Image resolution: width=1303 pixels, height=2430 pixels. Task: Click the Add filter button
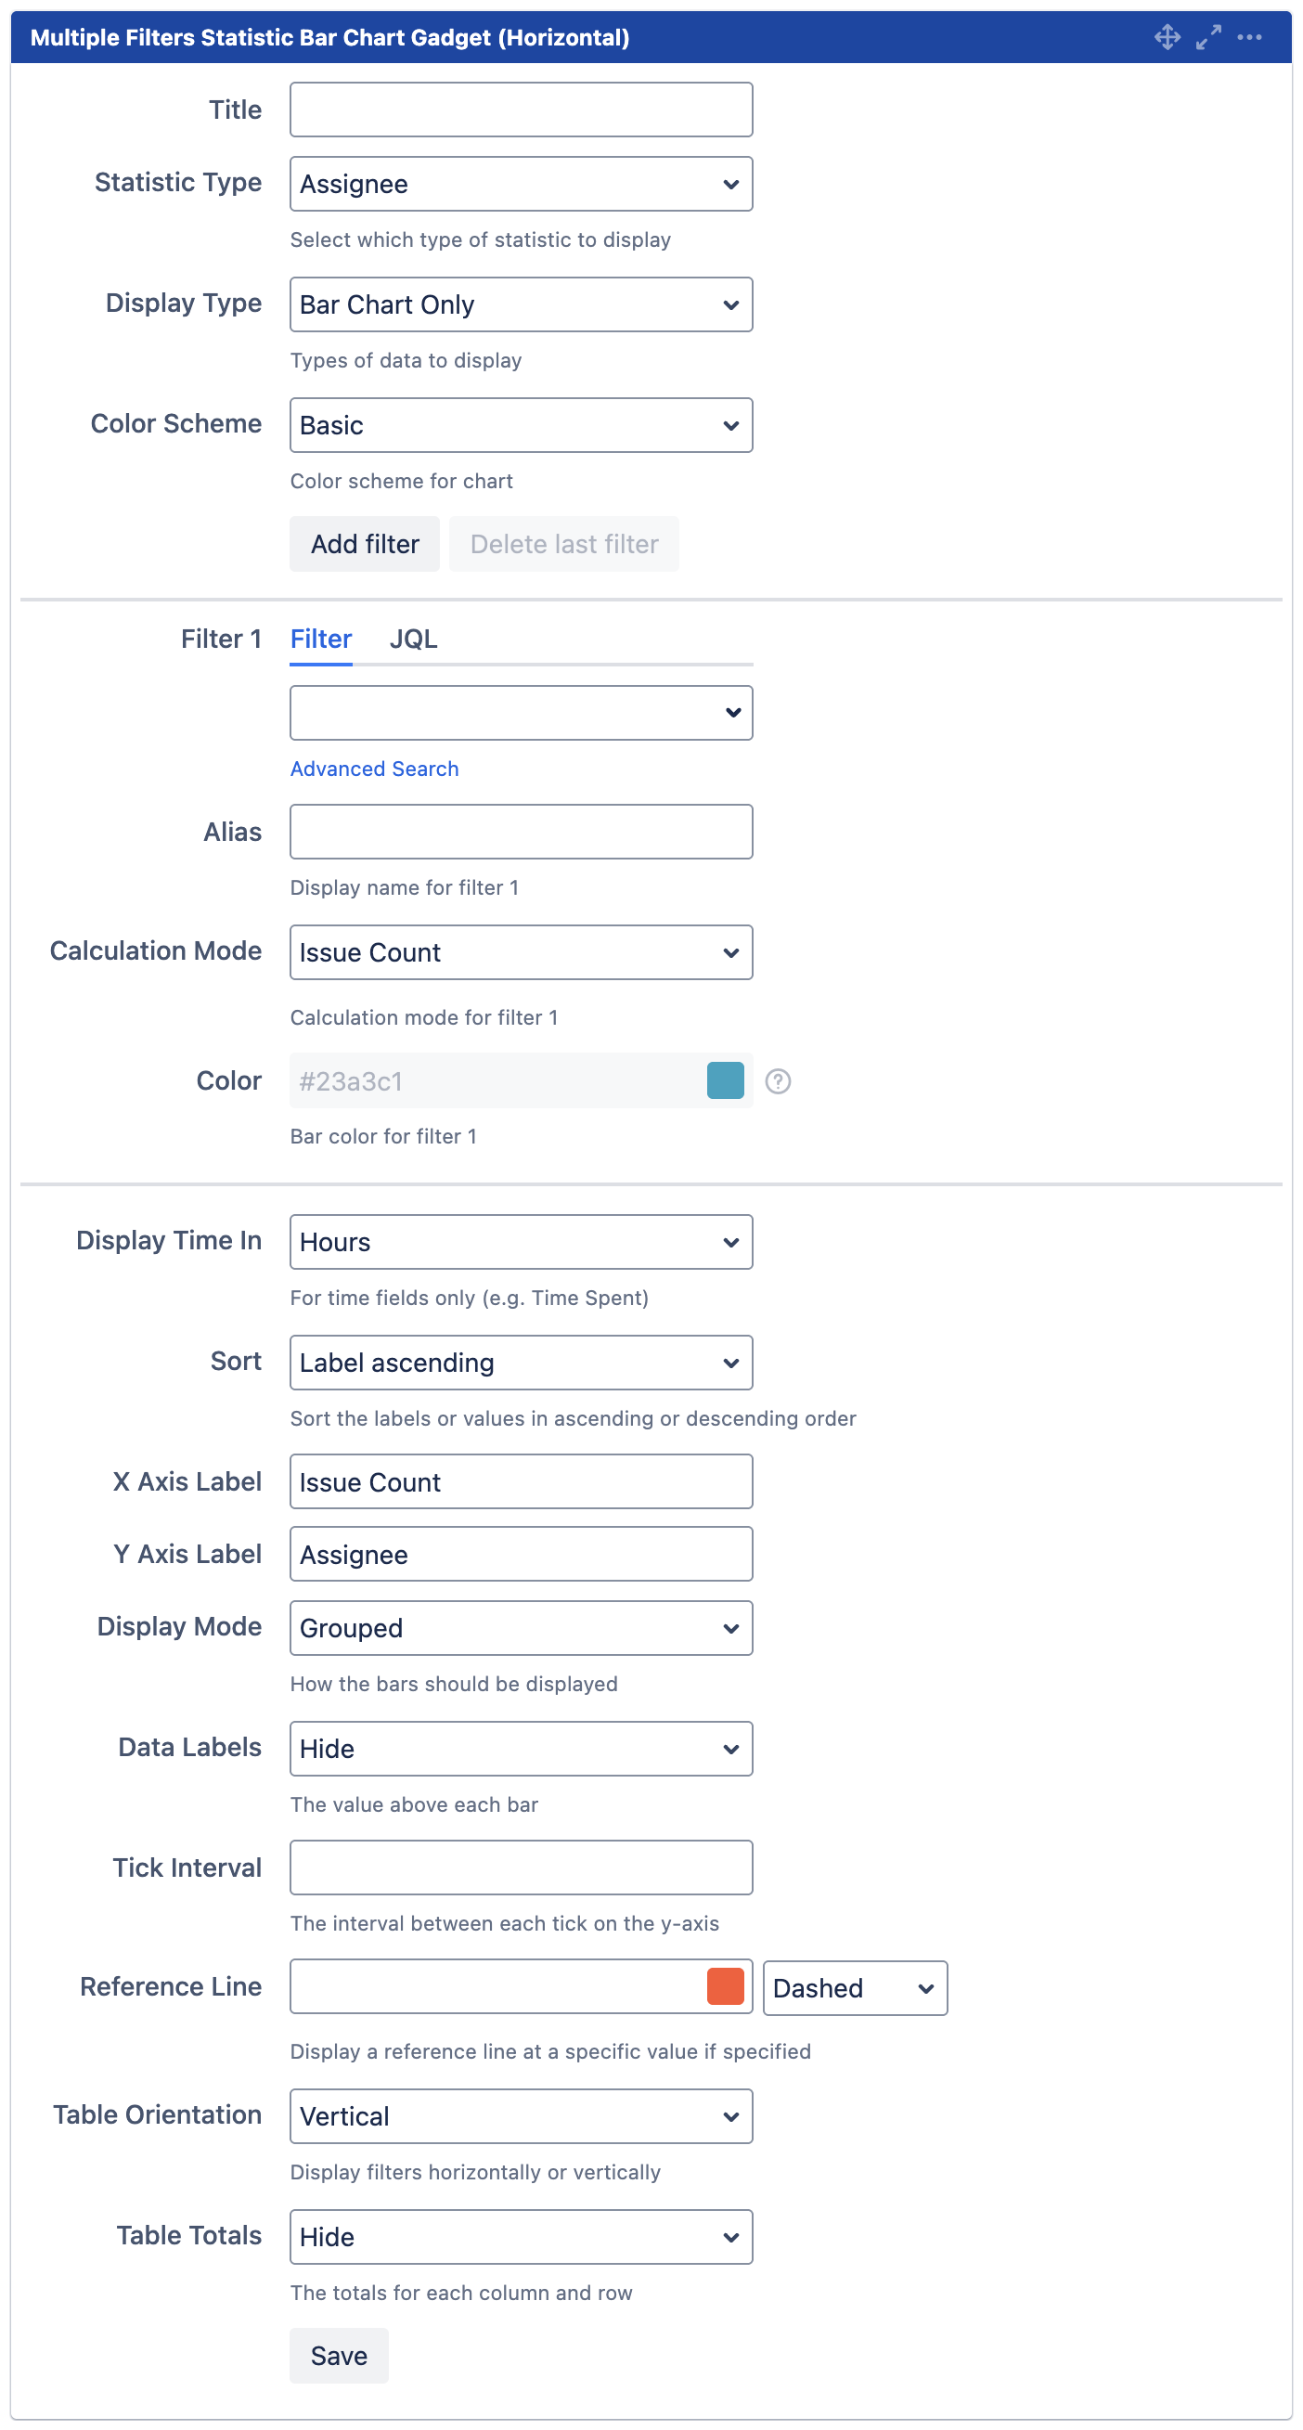pyautogui.click(x=364, y=544)
